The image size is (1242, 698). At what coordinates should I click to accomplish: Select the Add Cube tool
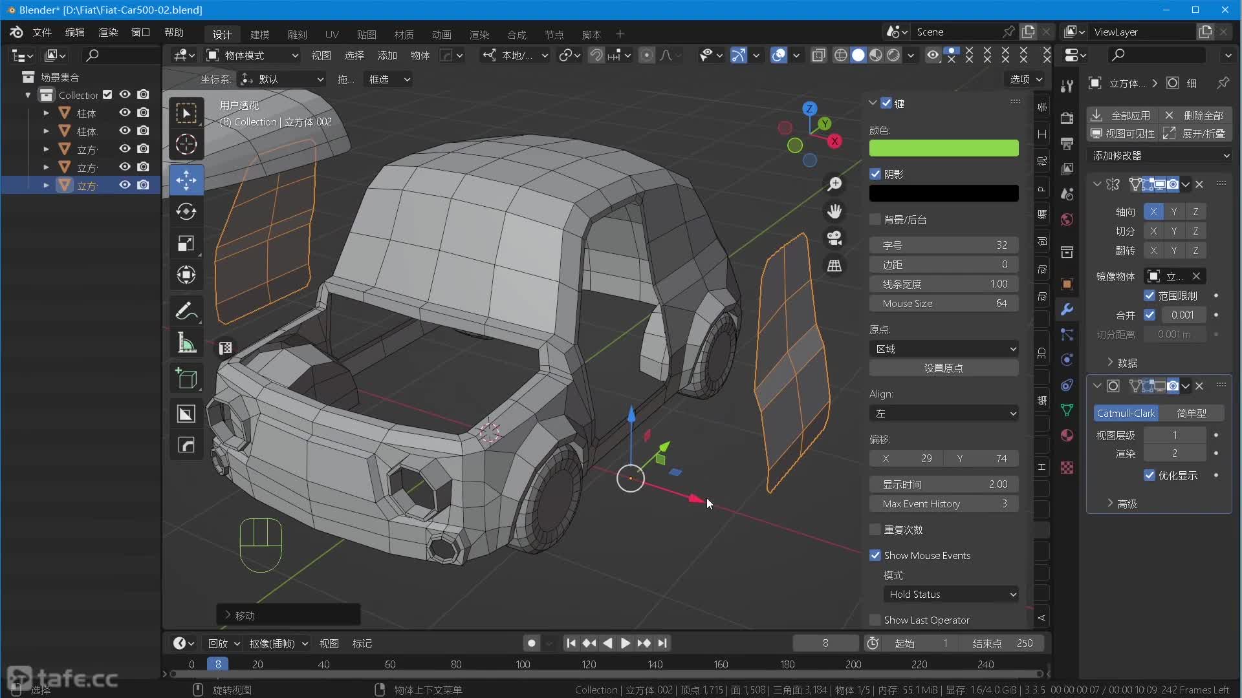(186, 378)
